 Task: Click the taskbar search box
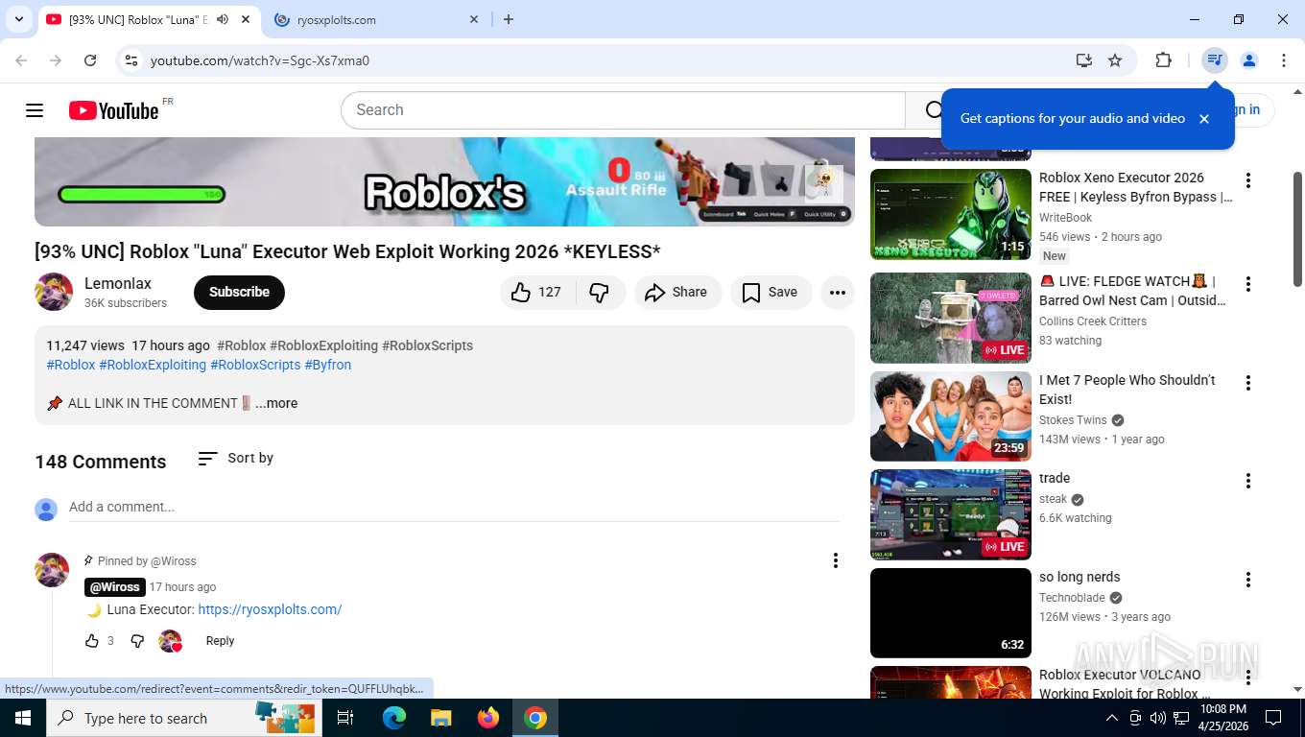point(183,718)
